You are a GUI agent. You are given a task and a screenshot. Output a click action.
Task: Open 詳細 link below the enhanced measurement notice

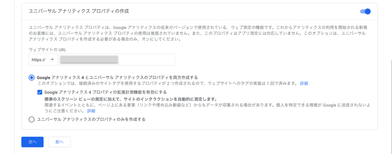tap(91, 111)
